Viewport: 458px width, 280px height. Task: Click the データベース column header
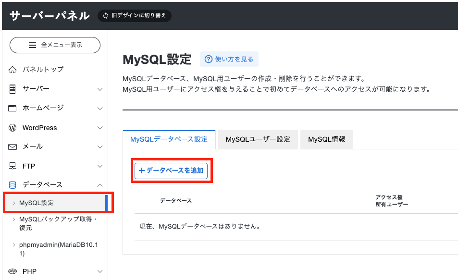point(176,201)
